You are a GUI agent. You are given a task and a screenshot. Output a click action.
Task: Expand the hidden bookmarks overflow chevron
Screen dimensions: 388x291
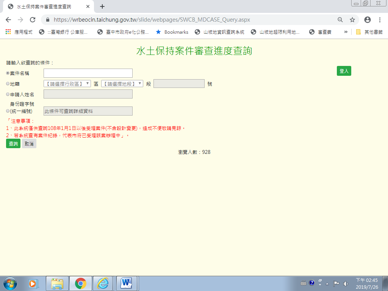(x=346, y=32)
